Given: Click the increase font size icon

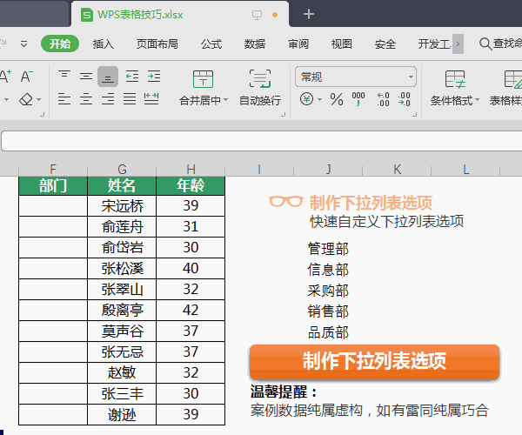Looking at the screenshot, I should pyautogui.click(x=5, y=77).
